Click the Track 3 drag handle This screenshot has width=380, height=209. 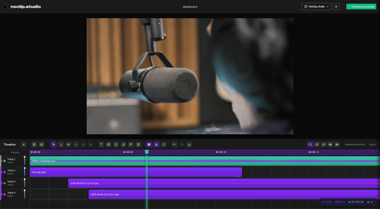pos(2,183)
